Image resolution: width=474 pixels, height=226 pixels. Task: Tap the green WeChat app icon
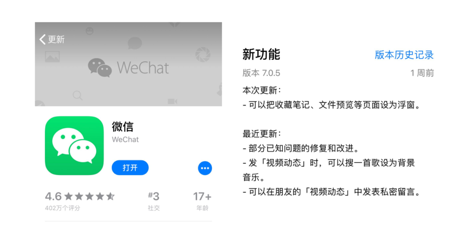click(74, 145)
